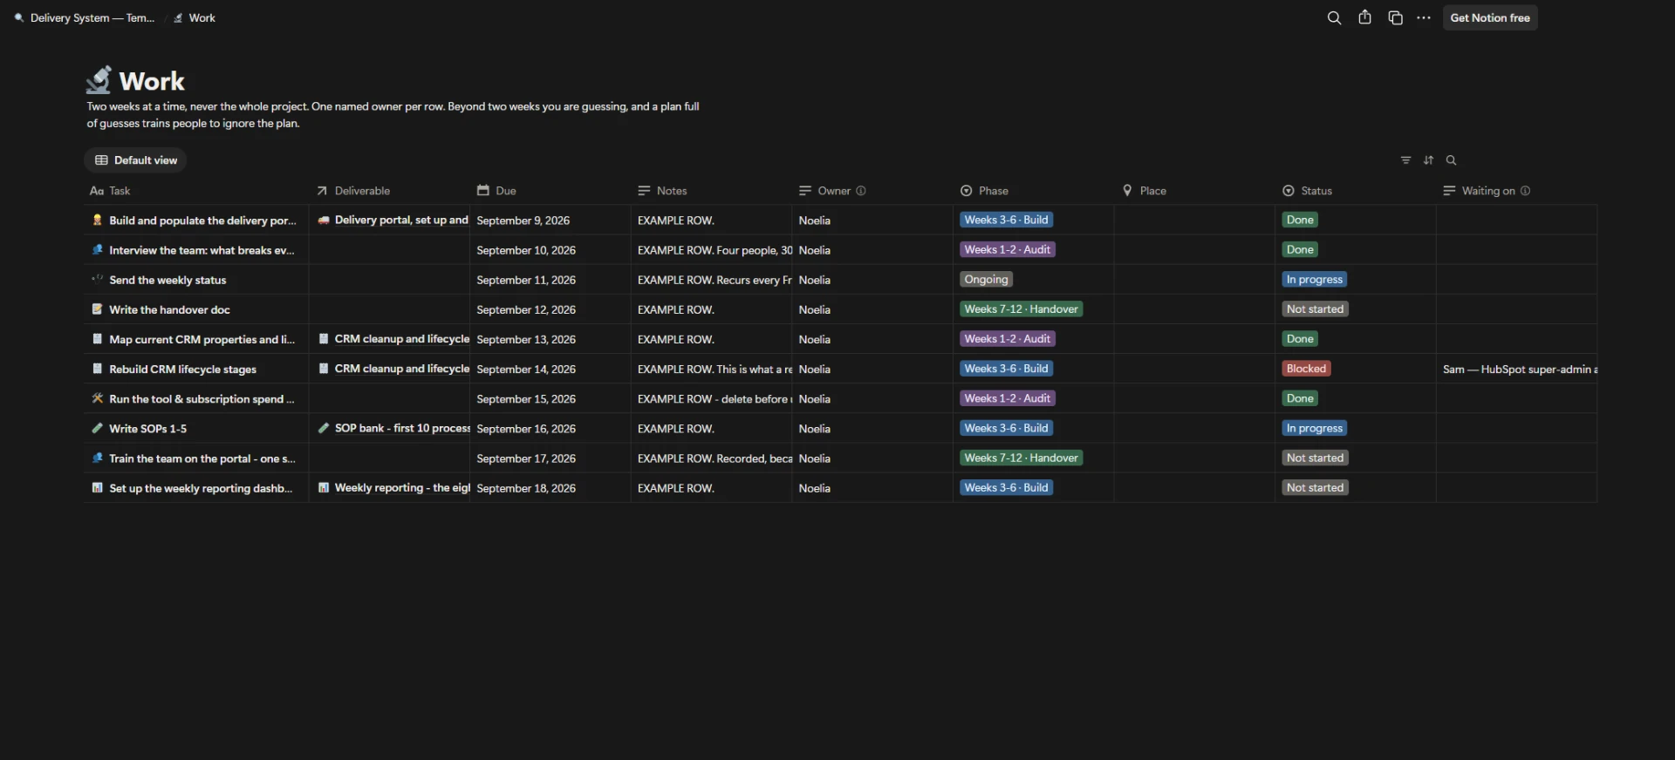Viewport: 1675px width, 760px height.
Task: Click the table filter icon
Action: [x=1405, y=160]
